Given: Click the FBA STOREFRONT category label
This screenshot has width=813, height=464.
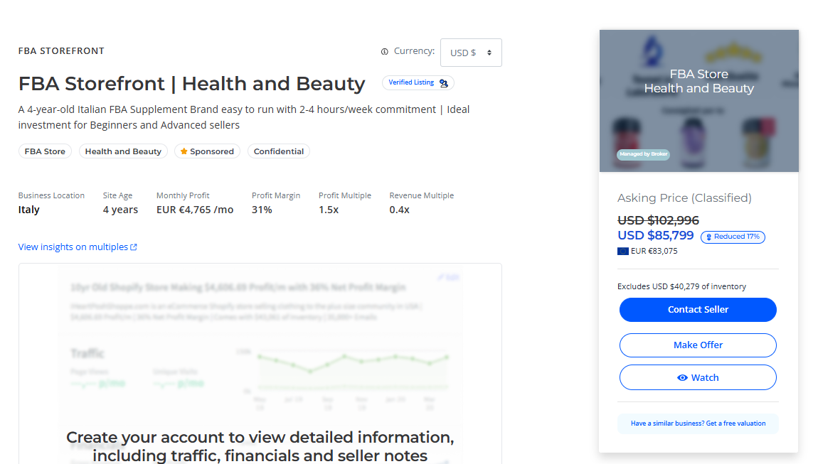Looking at the screenshot, I should click(61, 50).
